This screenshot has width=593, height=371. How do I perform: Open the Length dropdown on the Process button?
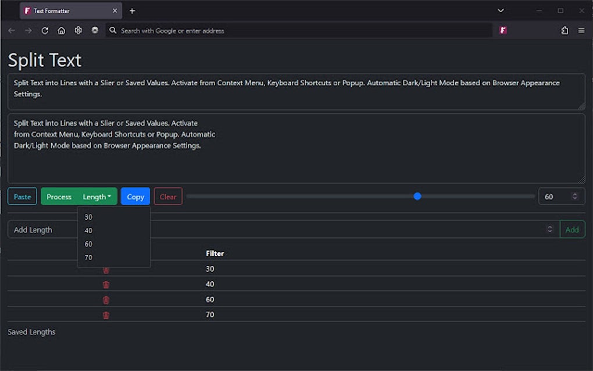pos(97,197)
